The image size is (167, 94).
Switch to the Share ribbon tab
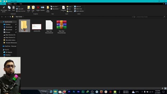point(15,4)
